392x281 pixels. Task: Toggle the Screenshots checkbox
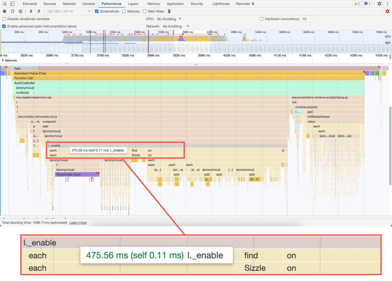pos(97,11)
